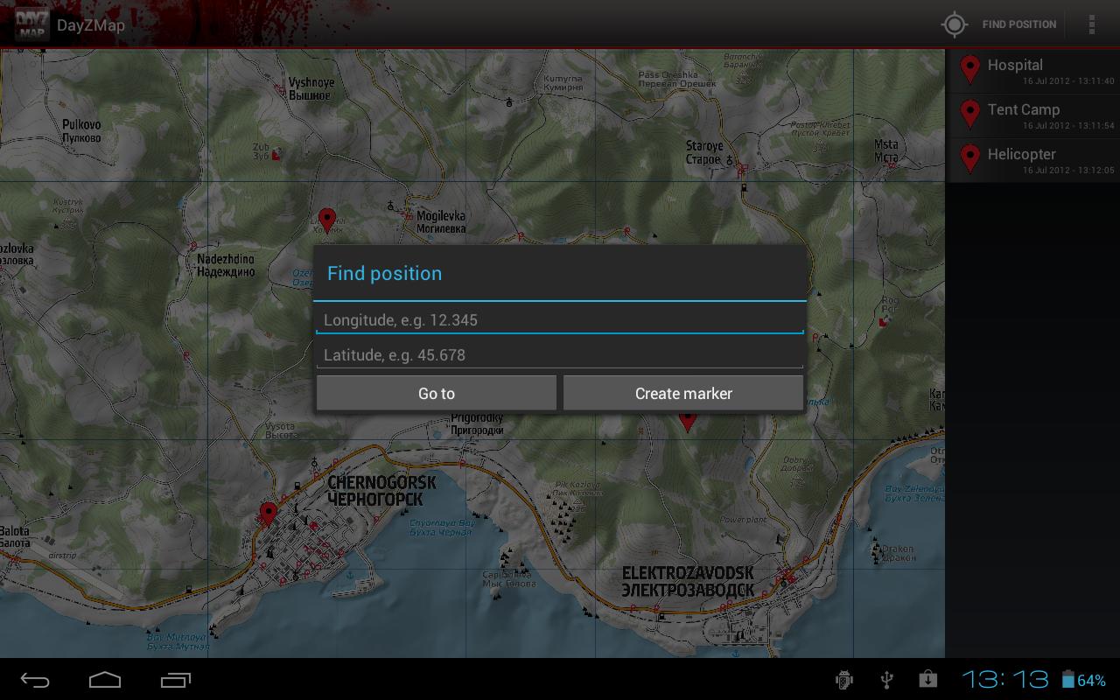Tap the DayZMap app logo icon
The width and height of the screenshot is (1120, 700).
pyautogui.click(x=31, y=24)
